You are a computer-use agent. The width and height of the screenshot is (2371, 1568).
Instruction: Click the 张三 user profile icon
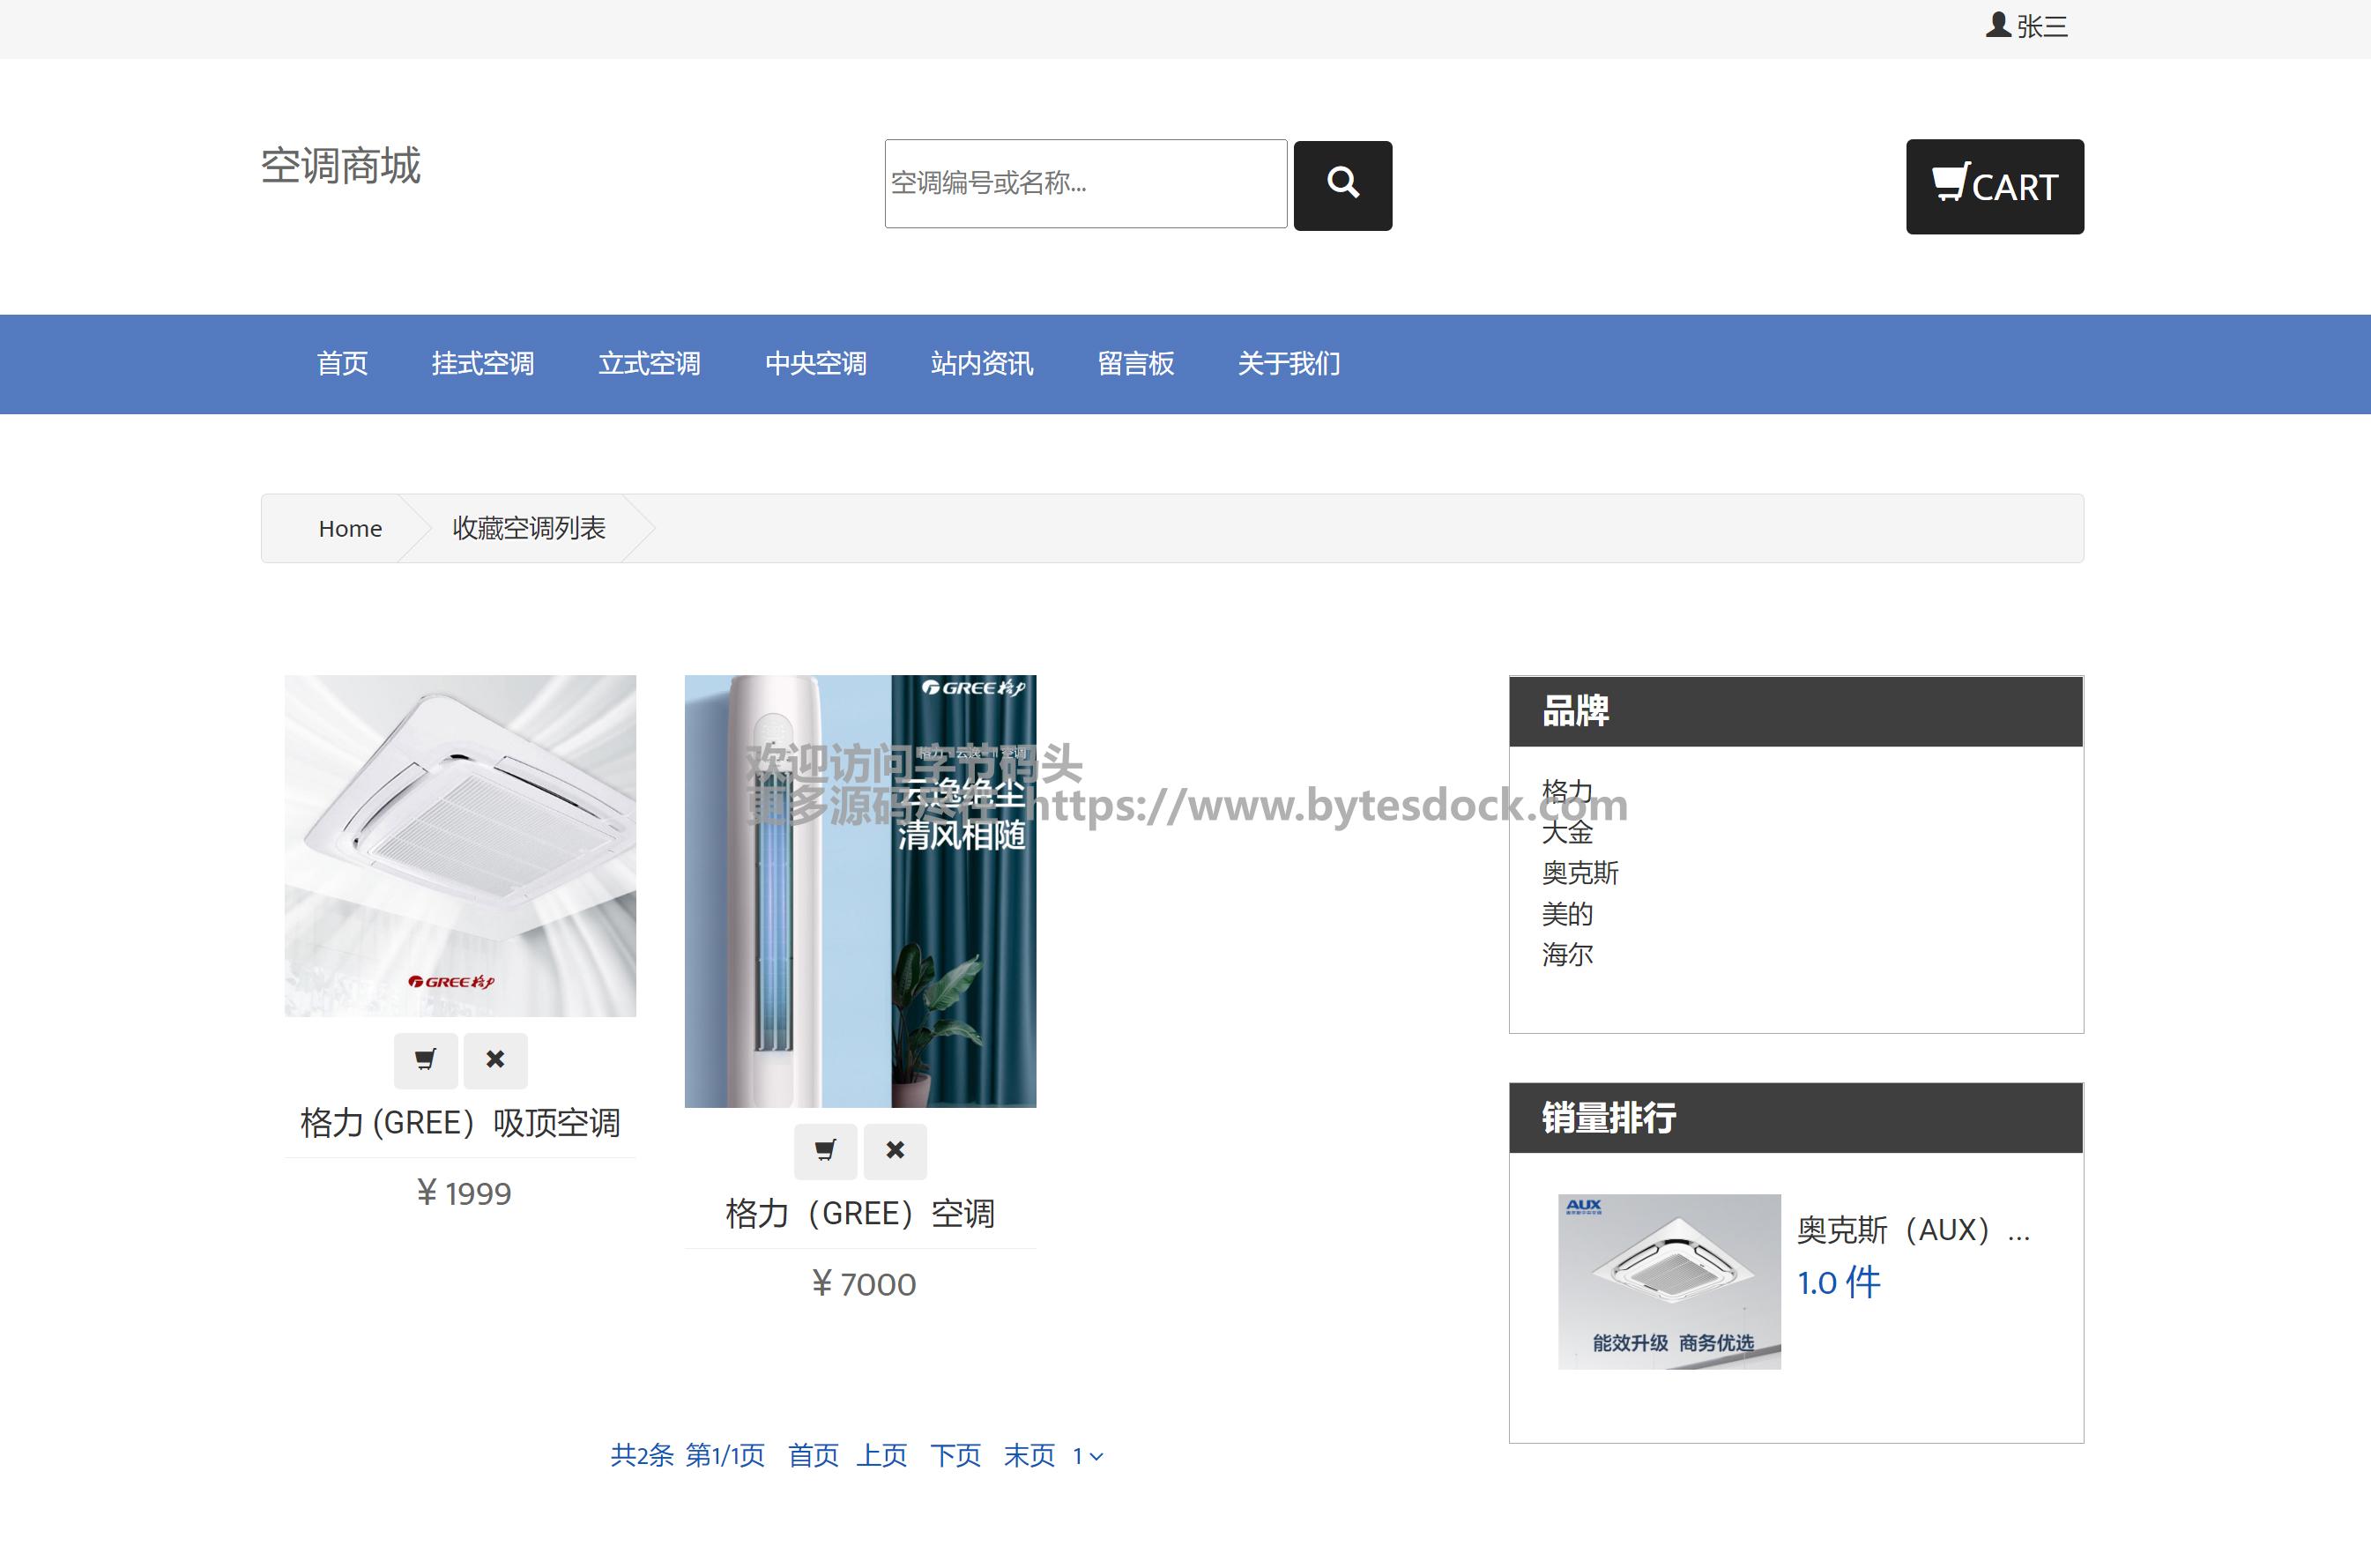[x=1998, y=25]
